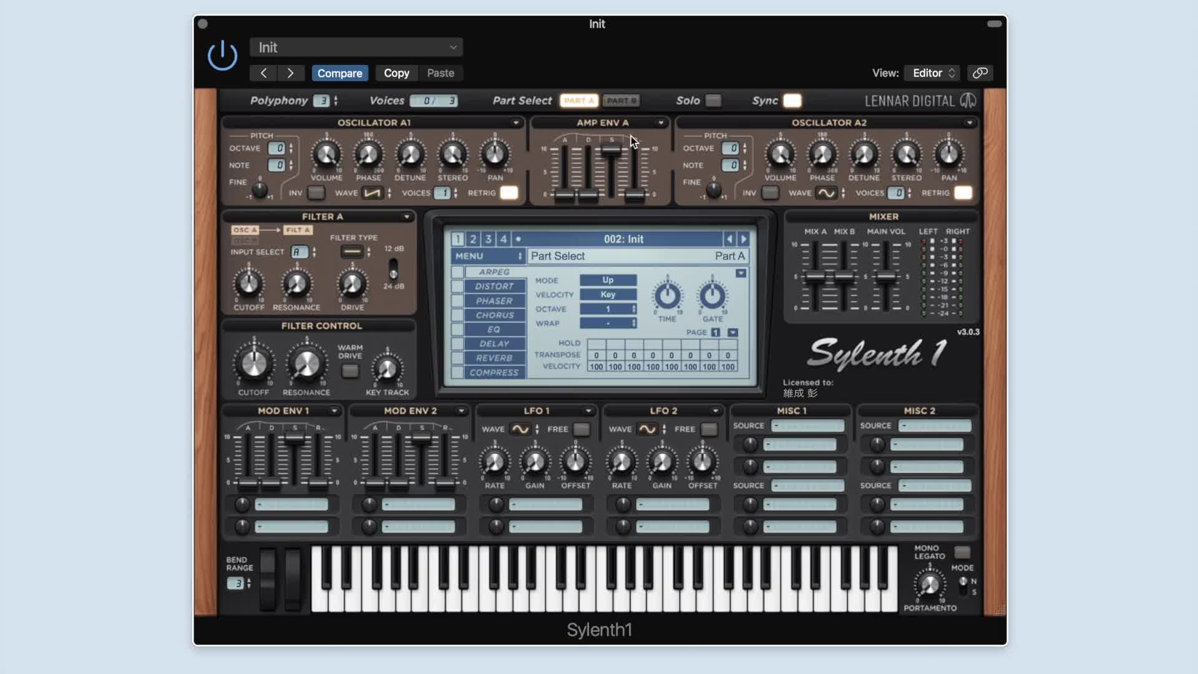Expand the Oscillator A1 section menu
This screenshot has width=1198, height=674.
pyautogui.click(x=516, y=123)
